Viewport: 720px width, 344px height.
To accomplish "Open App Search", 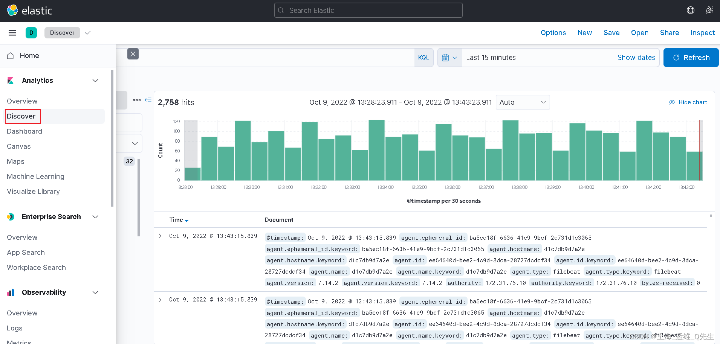I will point(26,253).
